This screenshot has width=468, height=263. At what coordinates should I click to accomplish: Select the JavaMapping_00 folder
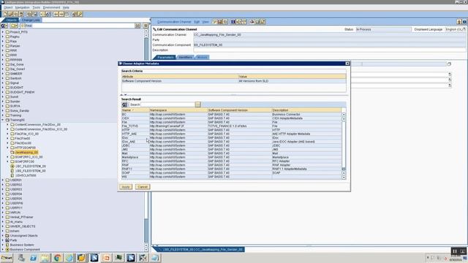tap(26, 153)
